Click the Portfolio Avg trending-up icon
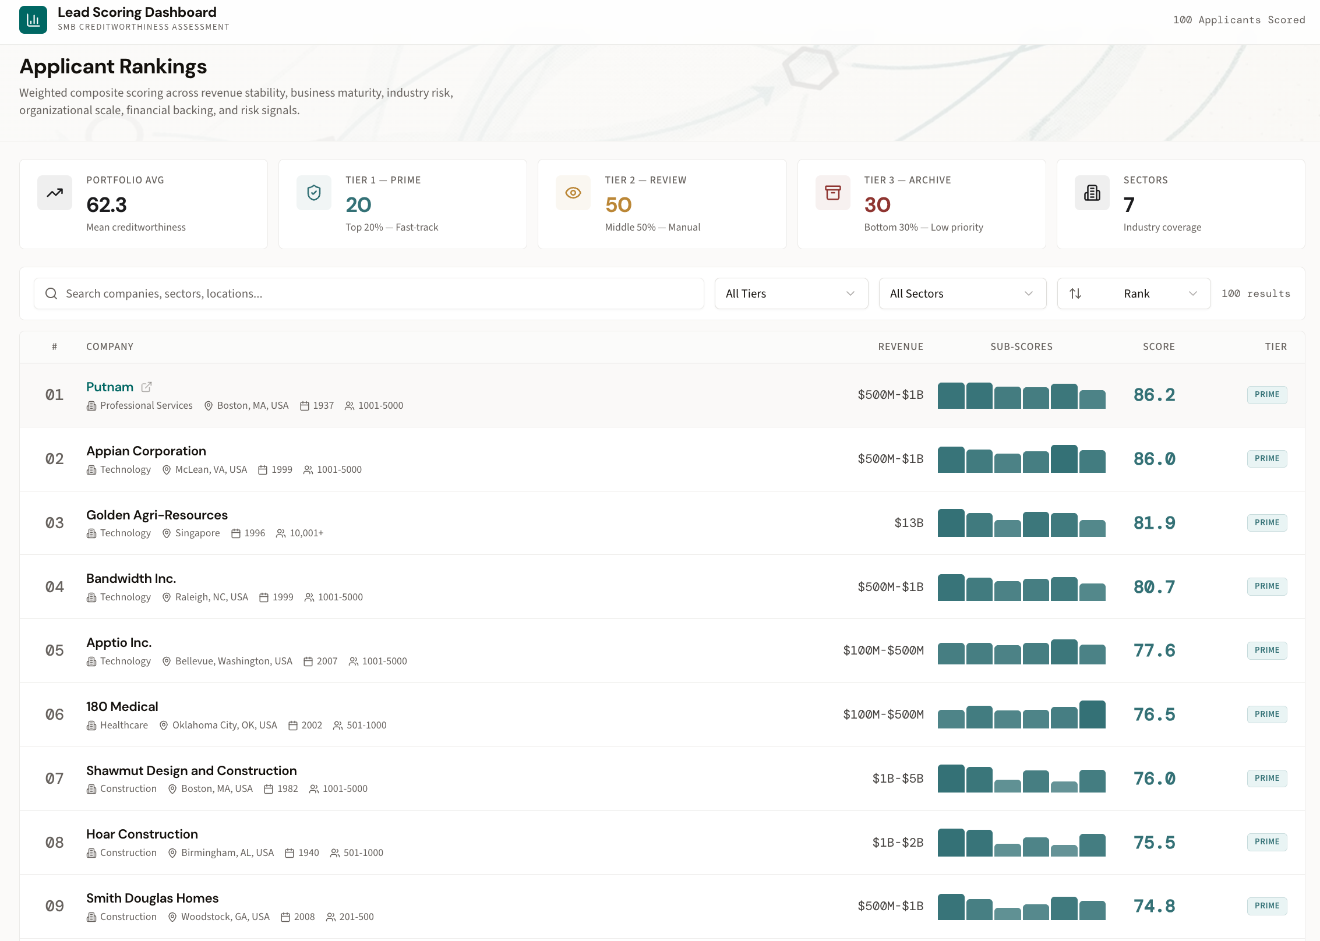Image resolution: width=1320 pixels, height=941 pixels. click(x=55, y=193)
